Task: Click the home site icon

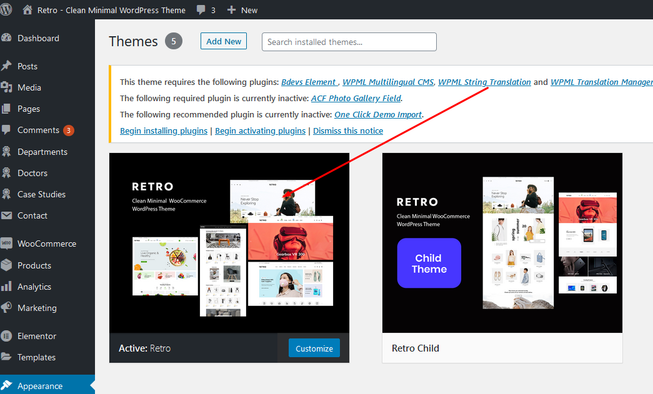Action: 27,9
